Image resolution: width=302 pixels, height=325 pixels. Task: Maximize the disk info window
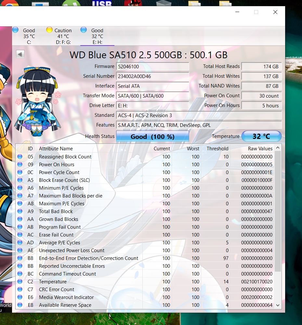[x=256, y=12]
